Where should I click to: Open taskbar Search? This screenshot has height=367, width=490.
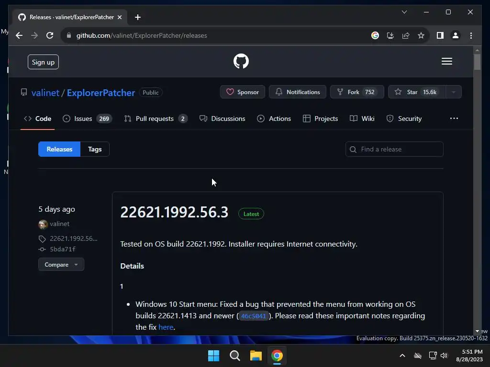pyautogui.click(x=234, y=356)
